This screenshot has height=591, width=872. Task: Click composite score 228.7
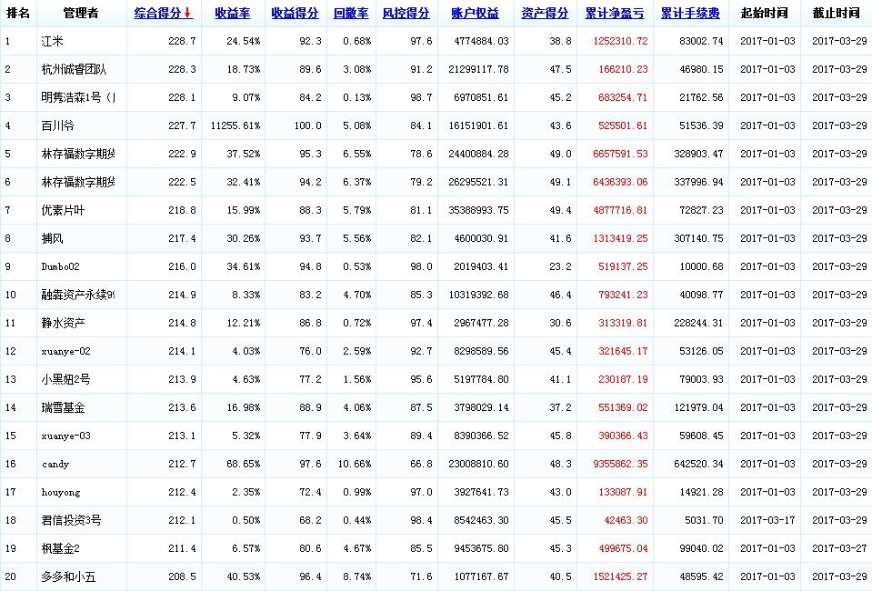point(182,41)
